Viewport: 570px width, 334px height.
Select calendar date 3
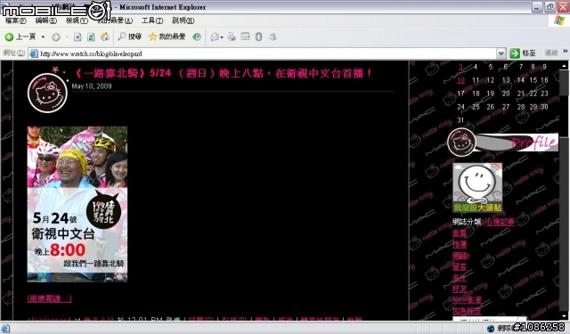coord(460,67)
